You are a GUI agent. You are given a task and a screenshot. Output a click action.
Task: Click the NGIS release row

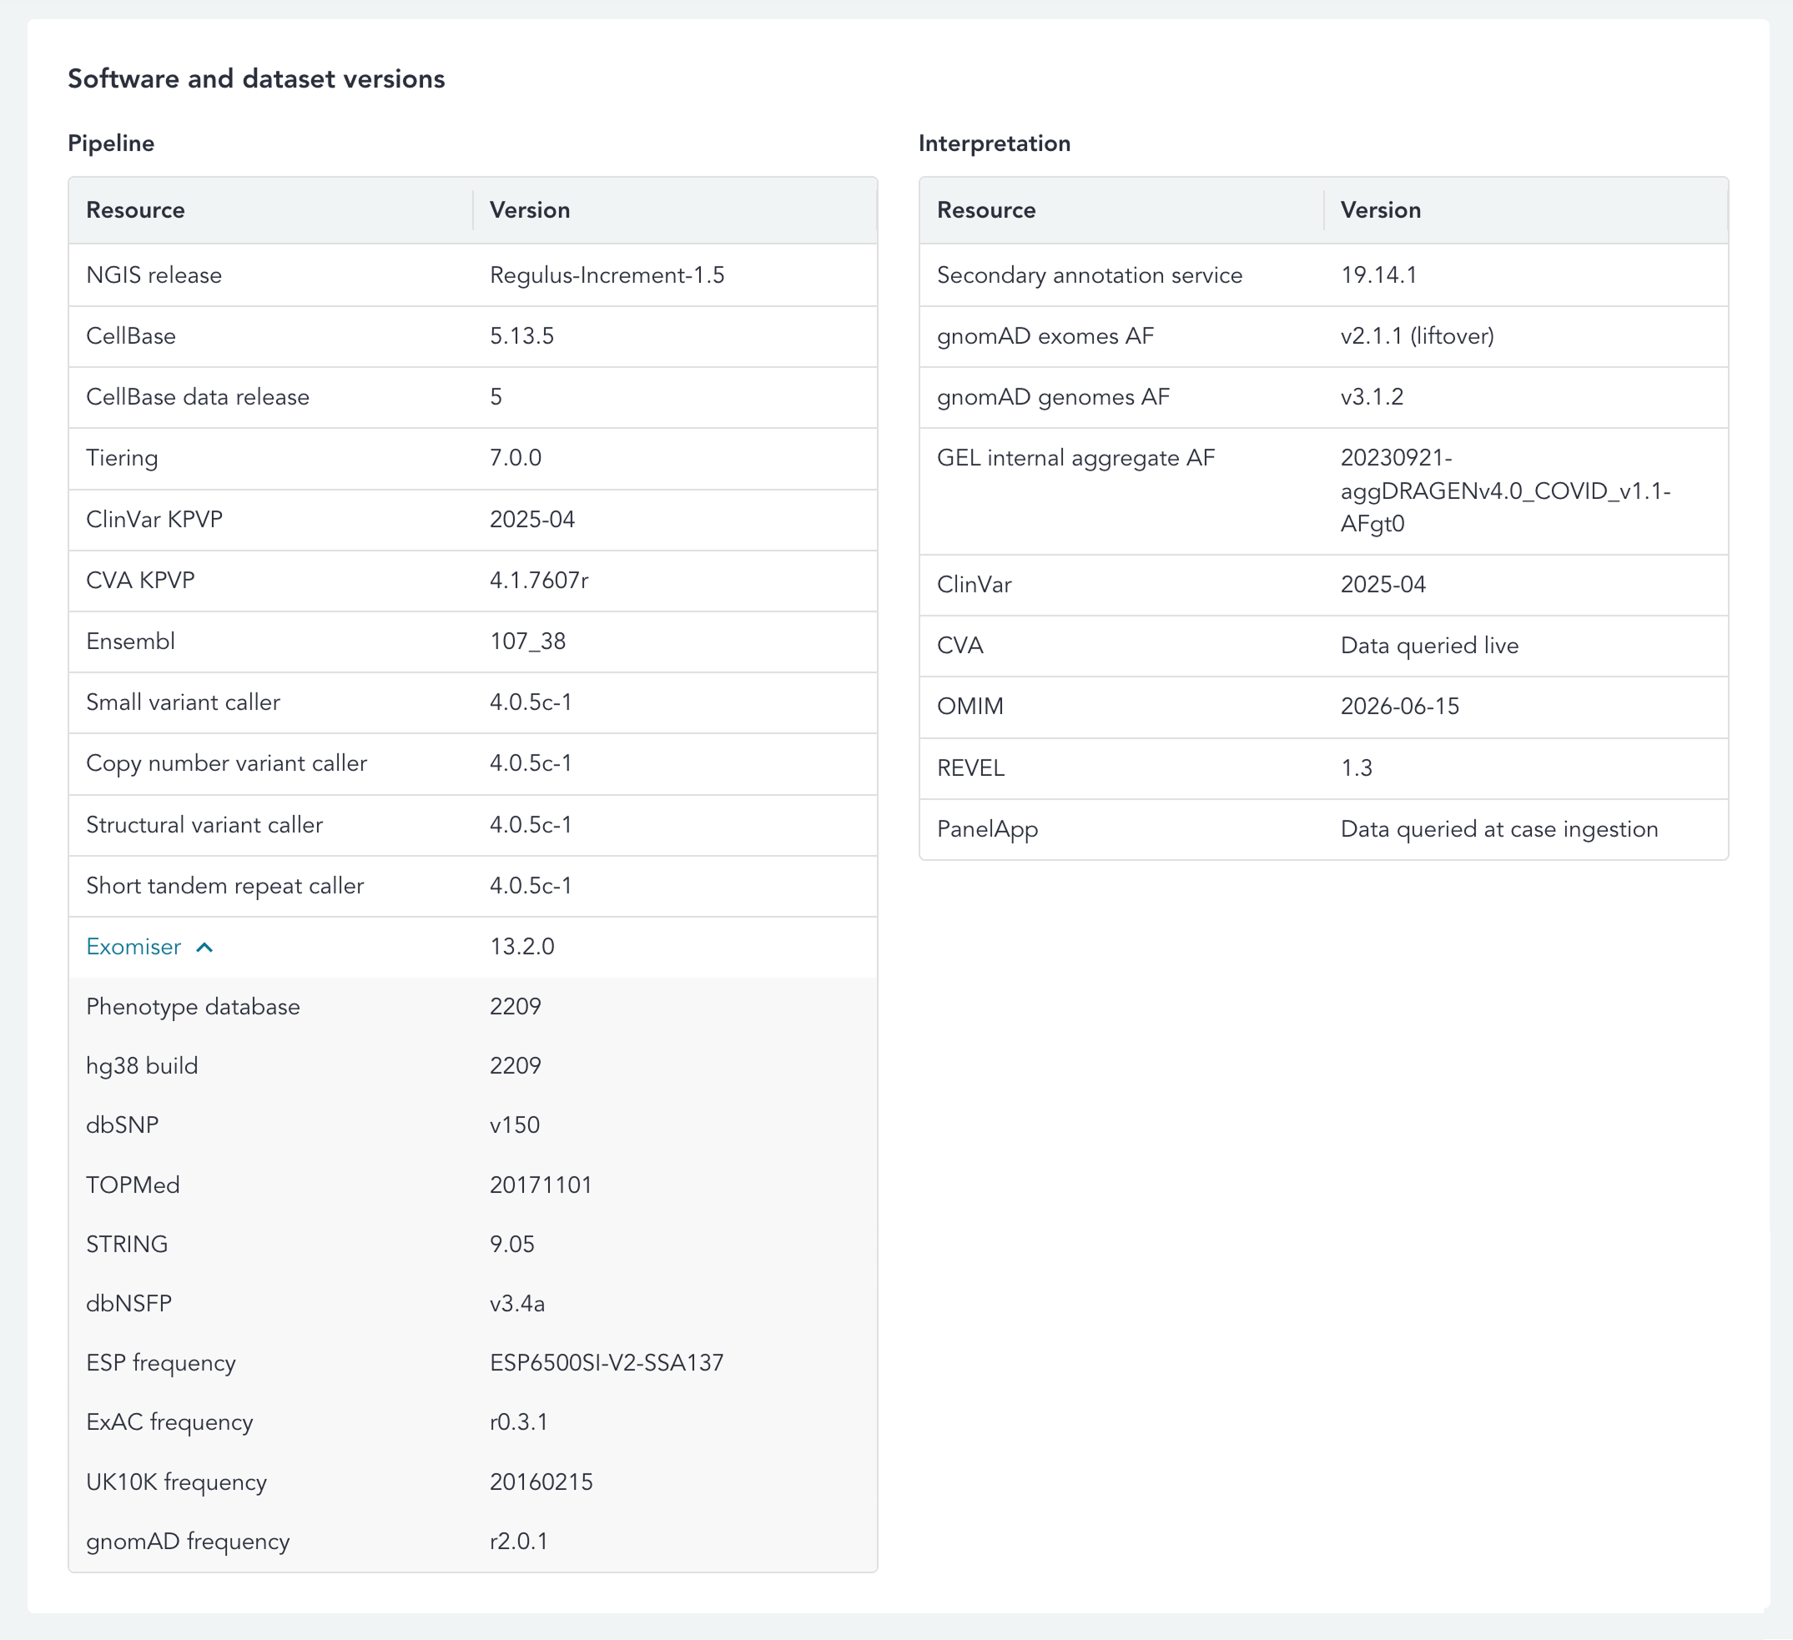point(473,274)
